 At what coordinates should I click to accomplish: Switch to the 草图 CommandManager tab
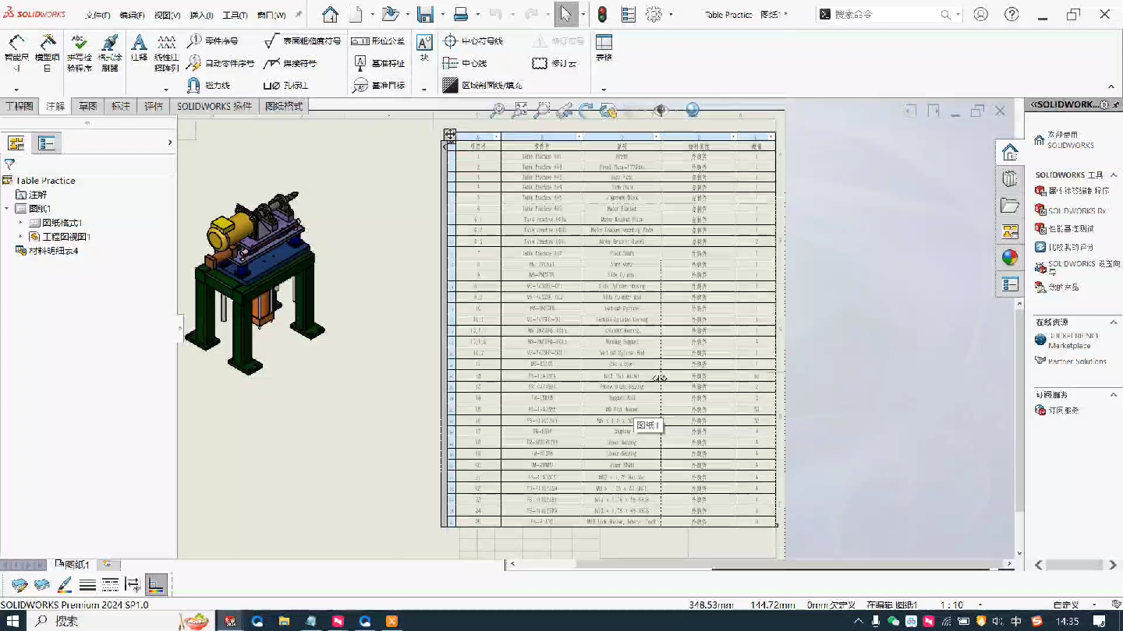[87, 105]
